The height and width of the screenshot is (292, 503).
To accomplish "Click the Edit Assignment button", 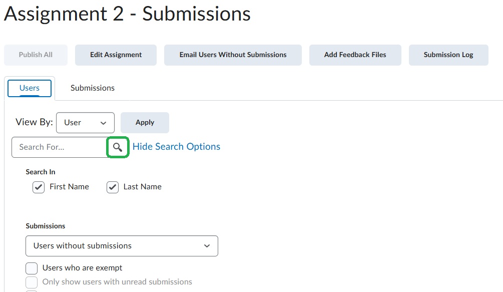I will 116,55.
